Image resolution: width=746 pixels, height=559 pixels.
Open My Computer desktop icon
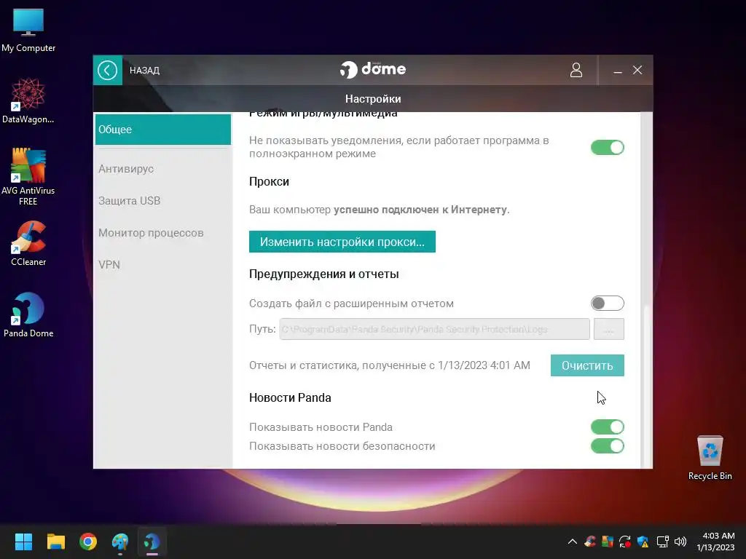28,31
